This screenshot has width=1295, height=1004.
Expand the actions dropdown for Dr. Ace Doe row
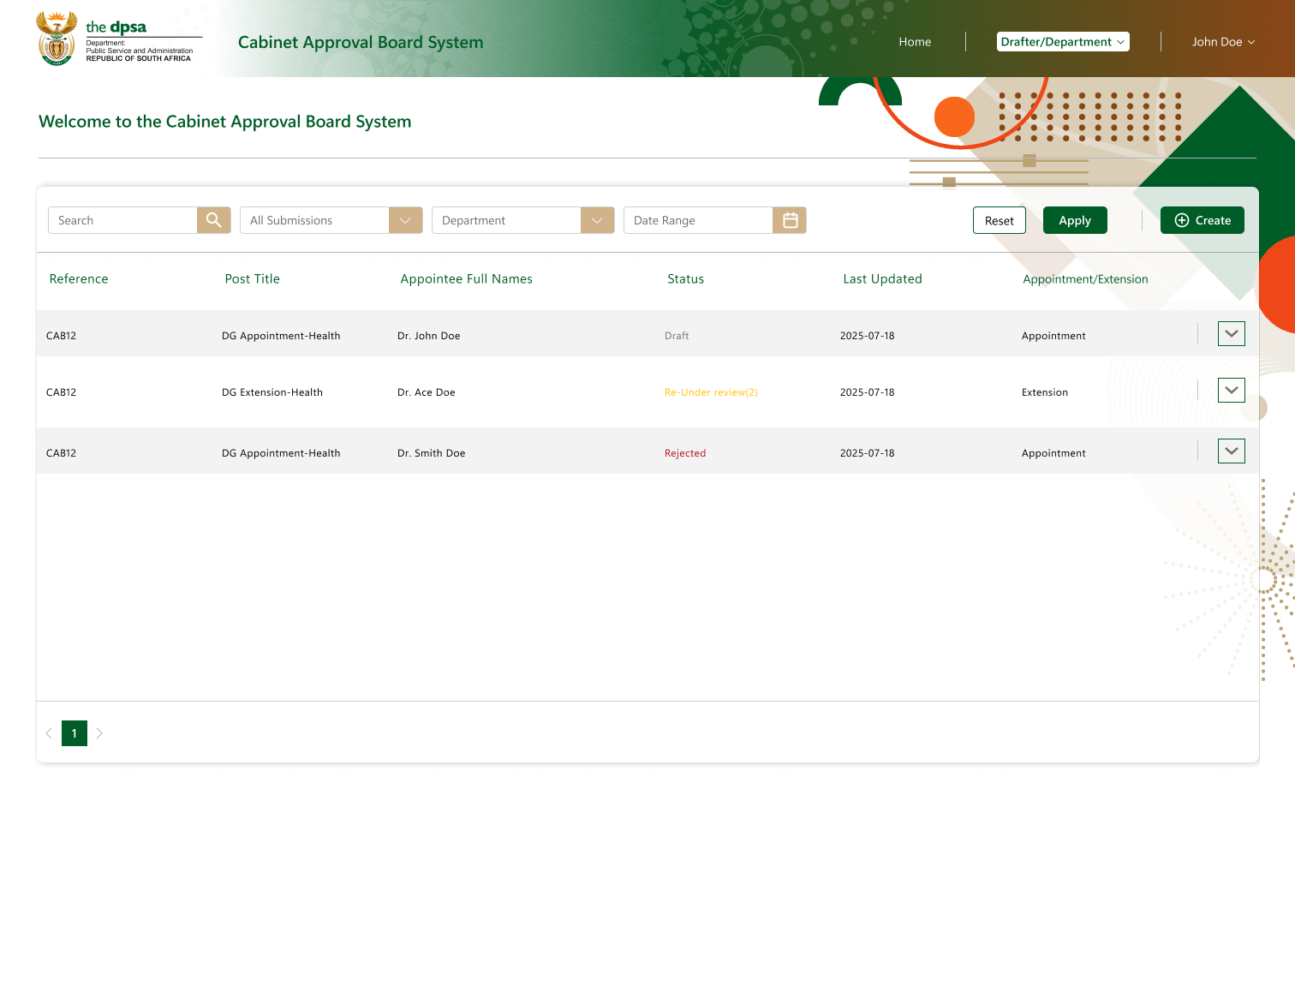point(1231,390)
